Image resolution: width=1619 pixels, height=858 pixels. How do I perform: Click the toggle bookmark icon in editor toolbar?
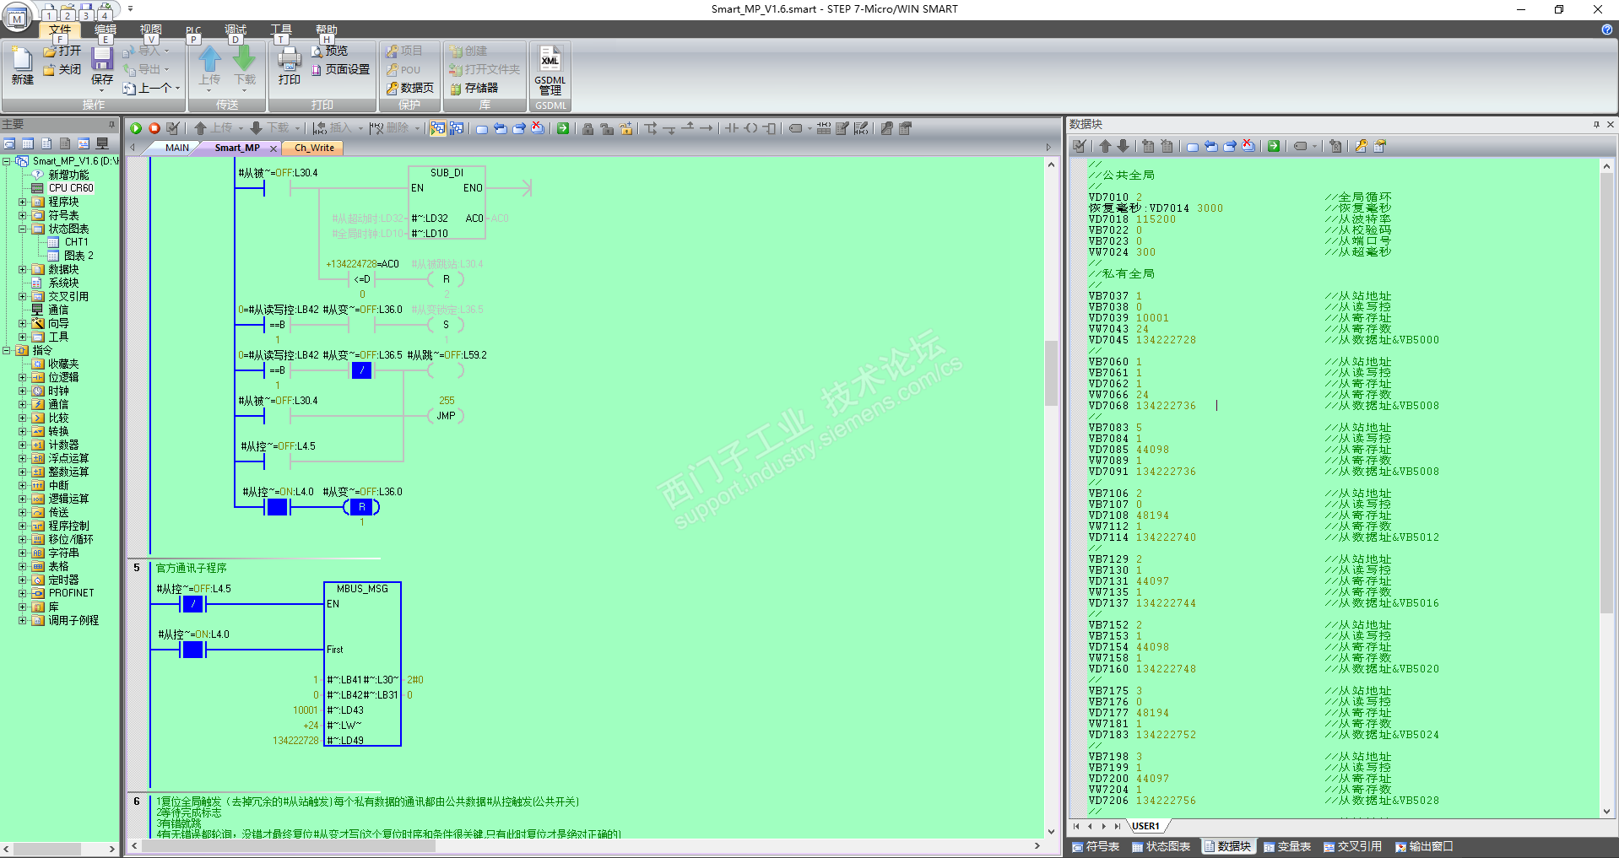482,128
